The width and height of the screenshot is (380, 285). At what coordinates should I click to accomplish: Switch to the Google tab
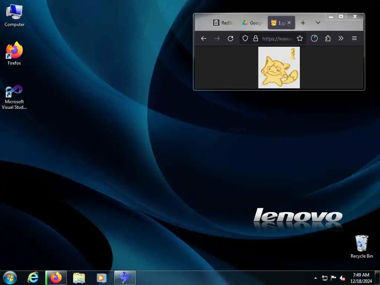point(252,23)
